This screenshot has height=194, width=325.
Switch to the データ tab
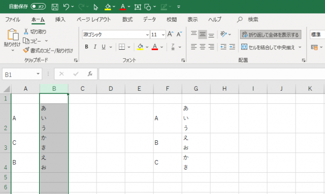149,19
